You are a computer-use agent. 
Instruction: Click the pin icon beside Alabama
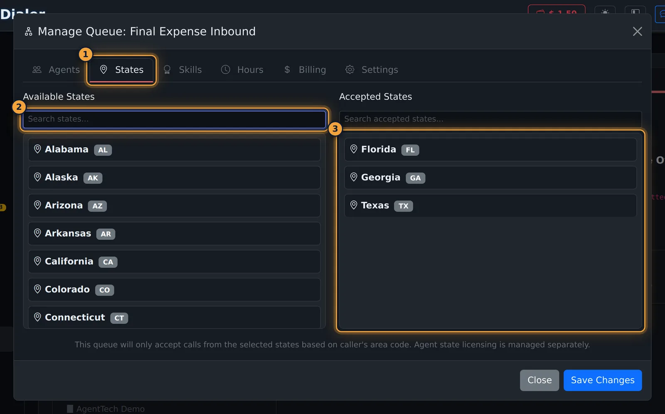tap(37, 149)
